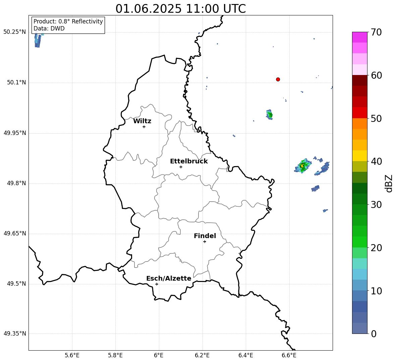This screenshot has height=362, width=397.
Task: Click the Ettelbruck cross marker
Action: (181, 167)
